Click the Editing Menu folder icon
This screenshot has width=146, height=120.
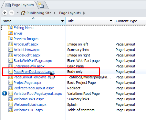point(11,27)
